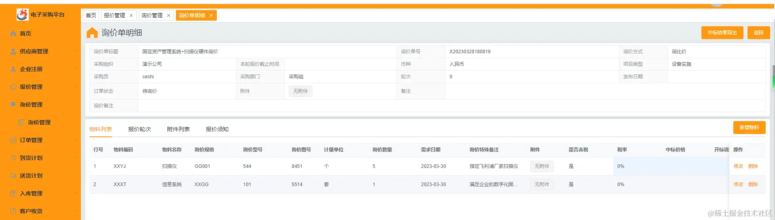775x220 pixels.
Task: Open the 首页 tab
Action: tap(91, 15)
